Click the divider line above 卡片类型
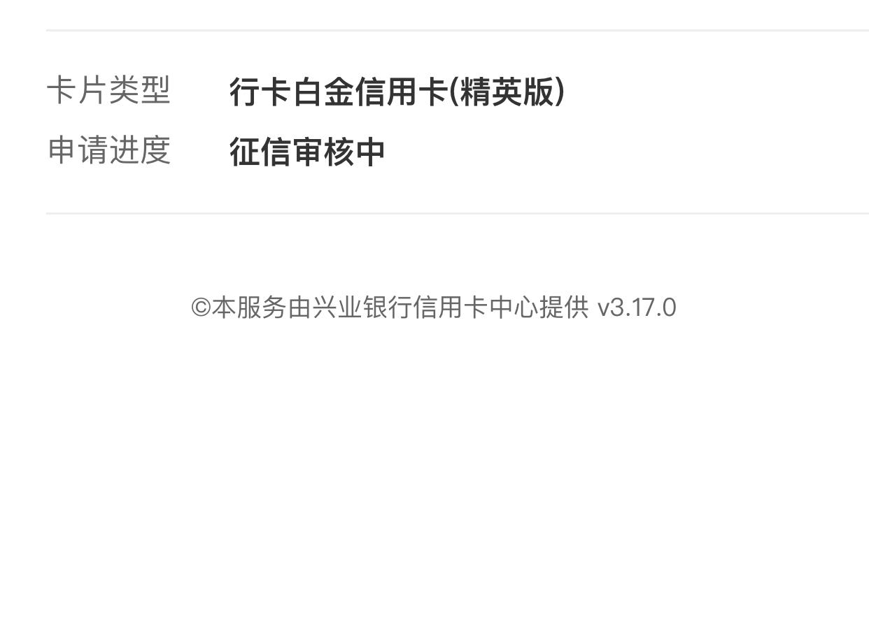Image resolution: width=869 pixels, height=622 pixels. (458, 30)
